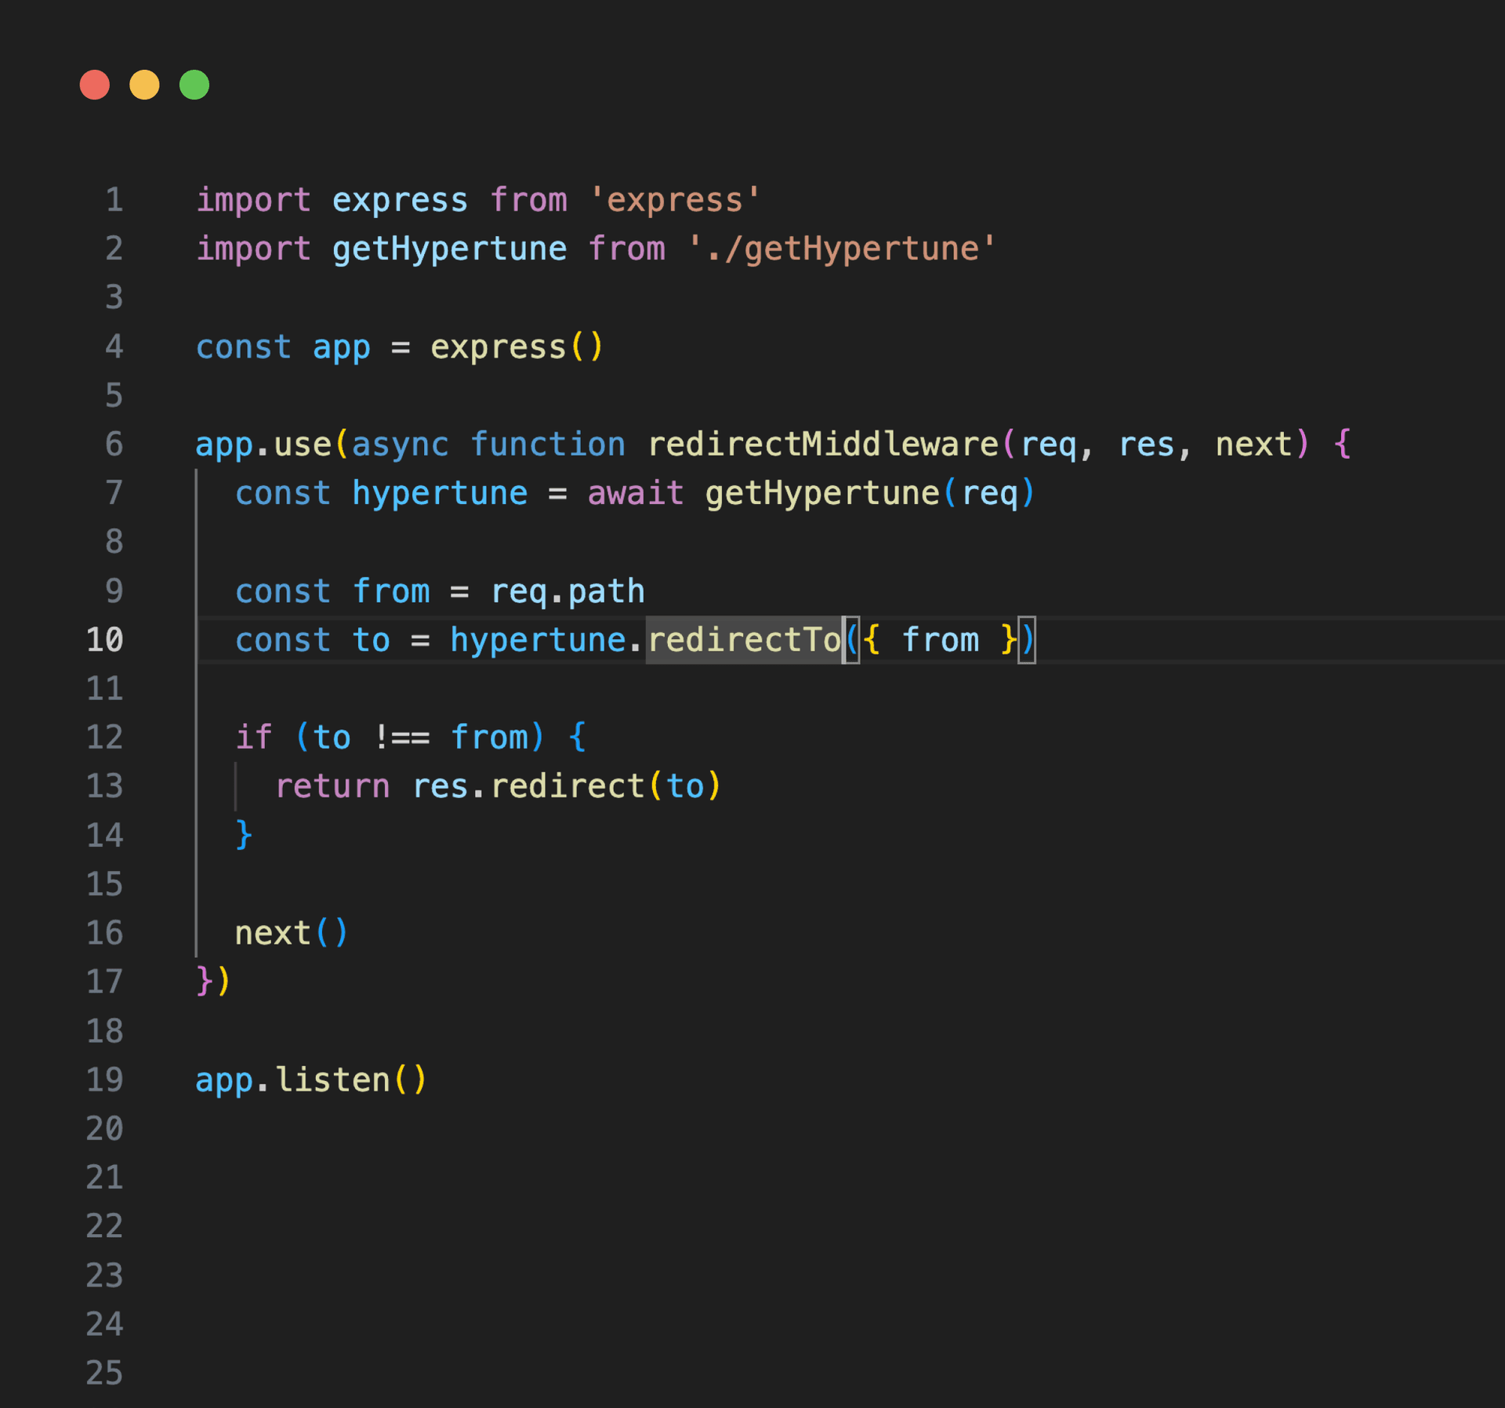The height and width of the screenshot is (1408, 1505).
Task: Click the if keyword on line 12
Action: (x=254, y=738)
